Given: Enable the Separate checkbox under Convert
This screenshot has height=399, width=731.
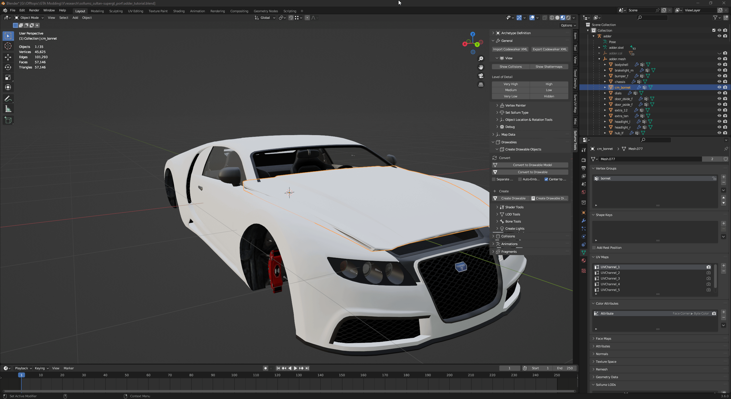Looking at the screenshot, I should (x=494, y=179).
